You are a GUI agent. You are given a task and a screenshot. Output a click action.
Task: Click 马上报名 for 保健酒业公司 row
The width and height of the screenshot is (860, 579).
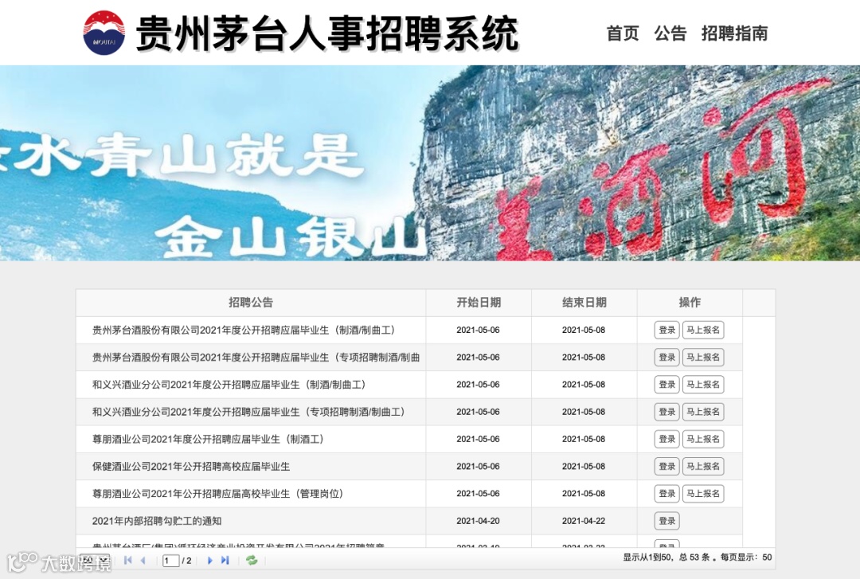click(703, 466)
